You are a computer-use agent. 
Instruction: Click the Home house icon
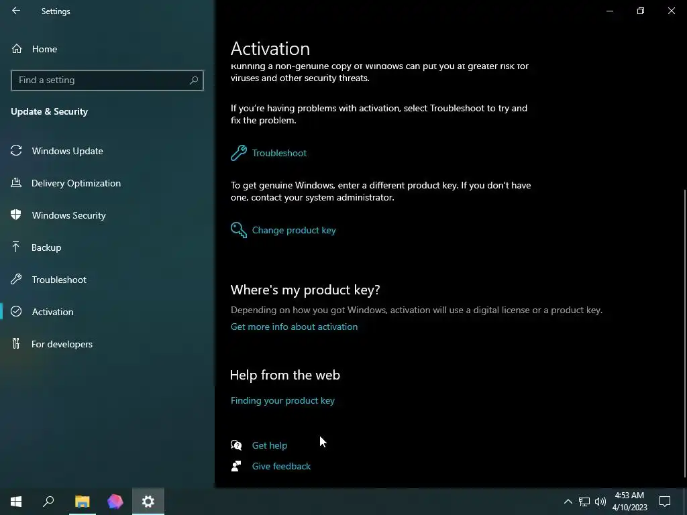pos(17,48)
